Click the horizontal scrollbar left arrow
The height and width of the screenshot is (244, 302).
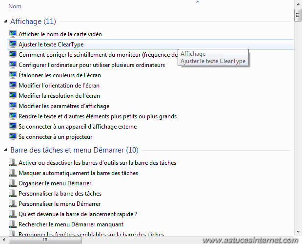click(x=4, y=240)
